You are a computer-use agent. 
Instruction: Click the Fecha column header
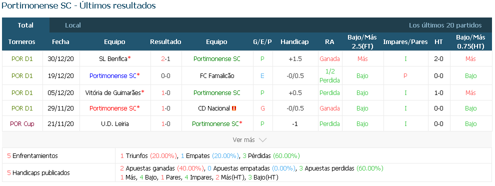point(60,41)
